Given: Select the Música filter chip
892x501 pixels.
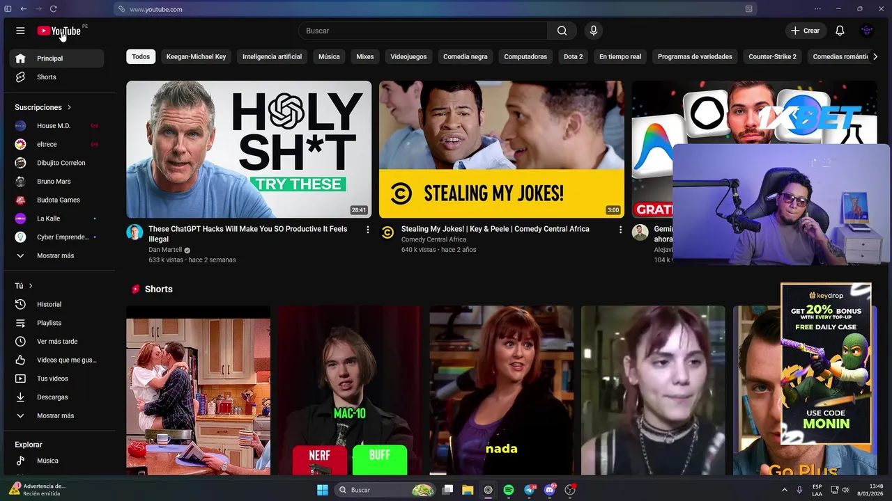Looking at the screenshot, I should tap(329, 56).
